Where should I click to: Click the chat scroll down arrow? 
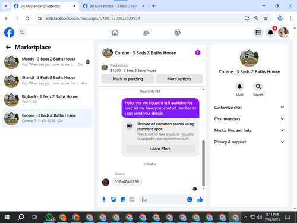click(x=203, y=189)
